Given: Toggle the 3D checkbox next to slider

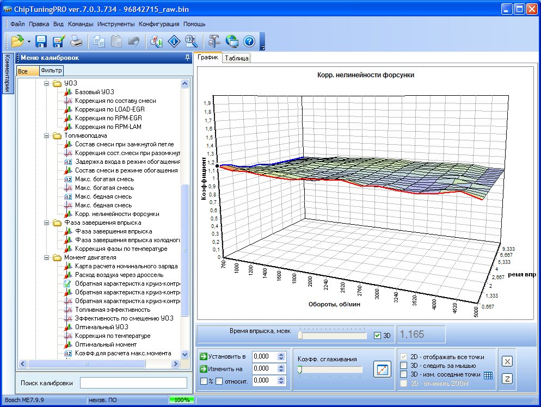Looking at the screenshot, I should click(378, 336).
